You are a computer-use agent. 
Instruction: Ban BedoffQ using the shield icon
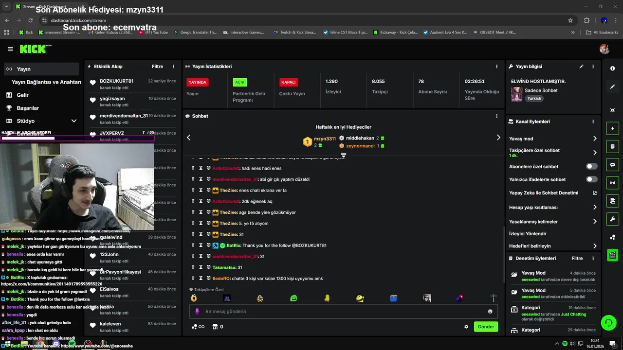pos(208,279)
